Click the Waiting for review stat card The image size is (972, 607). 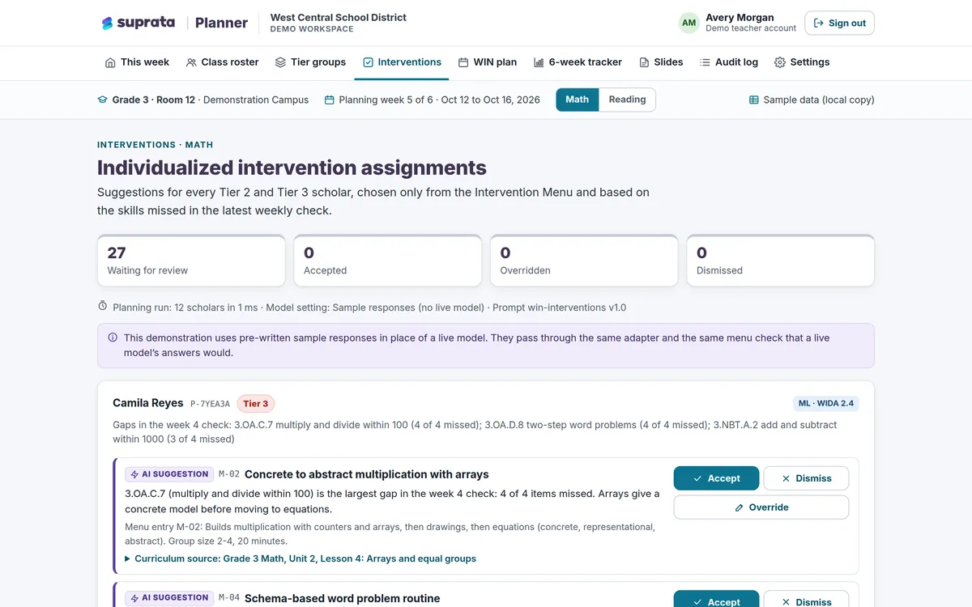pos(191,261)
